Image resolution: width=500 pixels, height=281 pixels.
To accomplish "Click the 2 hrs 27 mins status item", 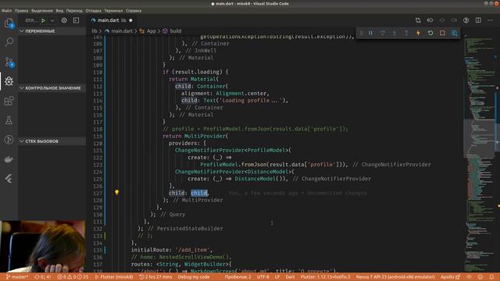I will [155, 277].
